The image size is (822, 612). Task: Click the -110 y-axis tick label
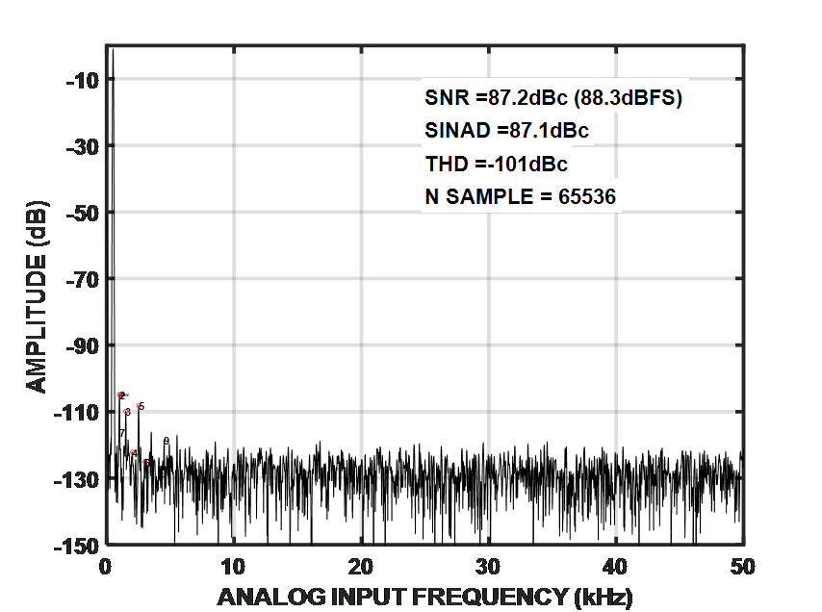click(x=77, y=414)
